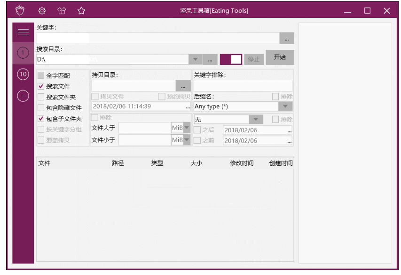This screenshot has width=401, height=275.
Task: Switch to sidebar page 1
Action: point(22,53)
